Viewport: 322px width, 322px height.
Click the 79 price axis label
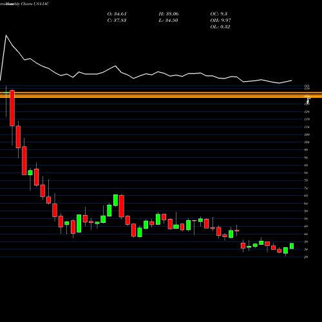pyautogui.click(x=306, y=180)
